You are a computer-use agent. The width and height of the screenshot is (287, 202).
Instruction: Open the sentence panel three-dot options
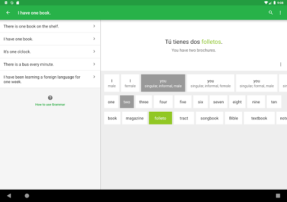coord(280,65)
